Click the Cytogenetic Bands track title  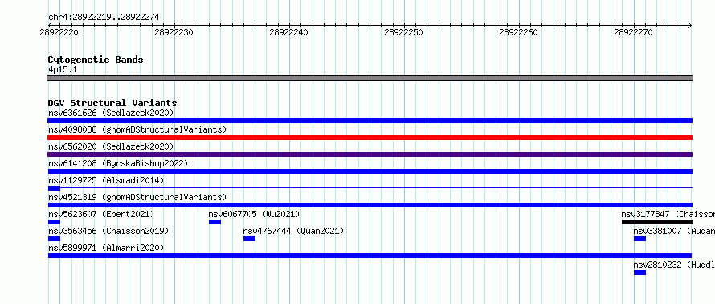tap(96, 60)
